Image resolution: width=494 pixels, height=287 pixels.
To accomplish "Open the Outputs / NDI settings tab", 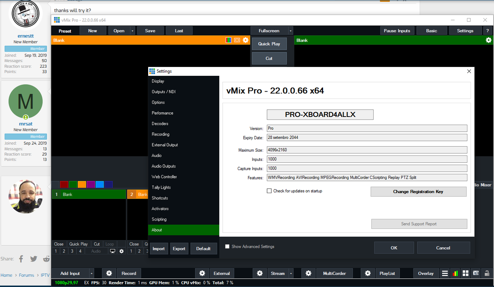I will point(184,92).
